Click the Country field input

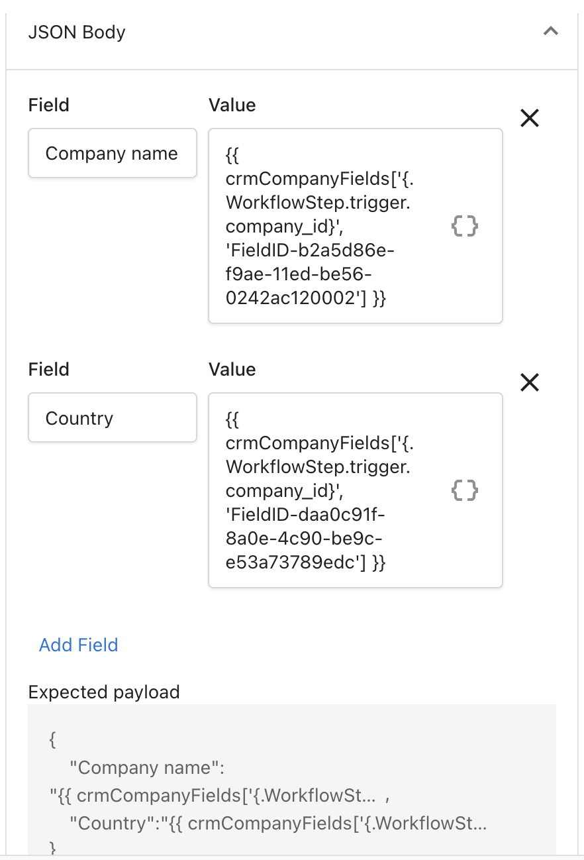[112, 418]
